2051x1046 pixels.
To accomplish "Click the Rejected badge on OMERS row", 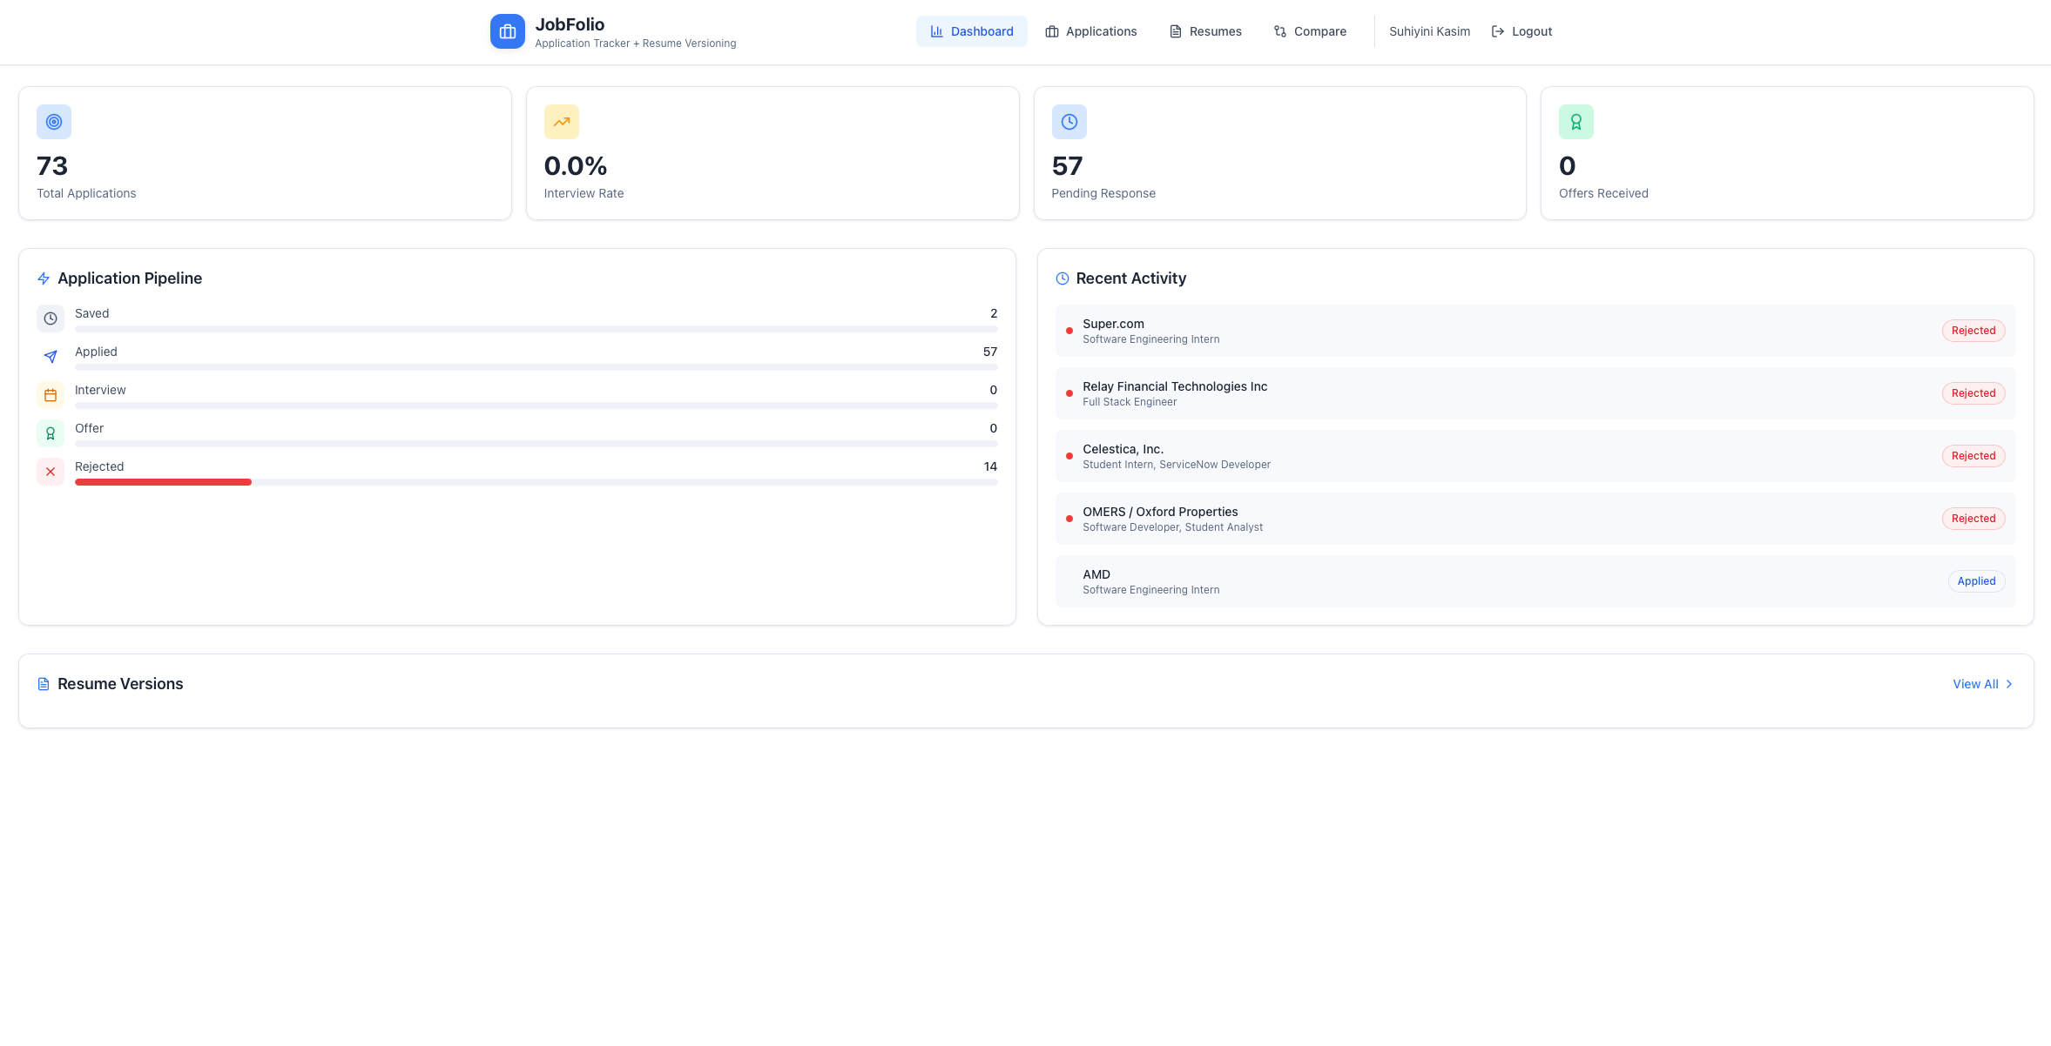I will tap(1973, 519).
